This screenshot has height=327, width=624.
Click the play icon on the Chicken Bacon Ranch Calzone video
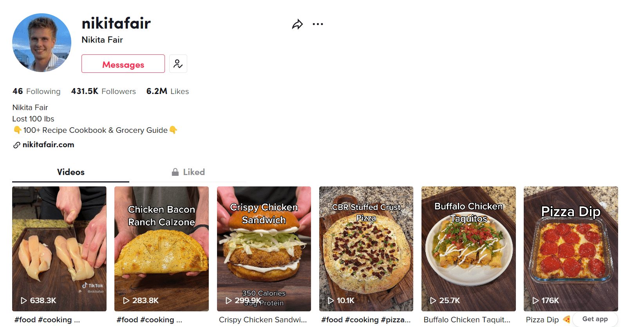126,300
